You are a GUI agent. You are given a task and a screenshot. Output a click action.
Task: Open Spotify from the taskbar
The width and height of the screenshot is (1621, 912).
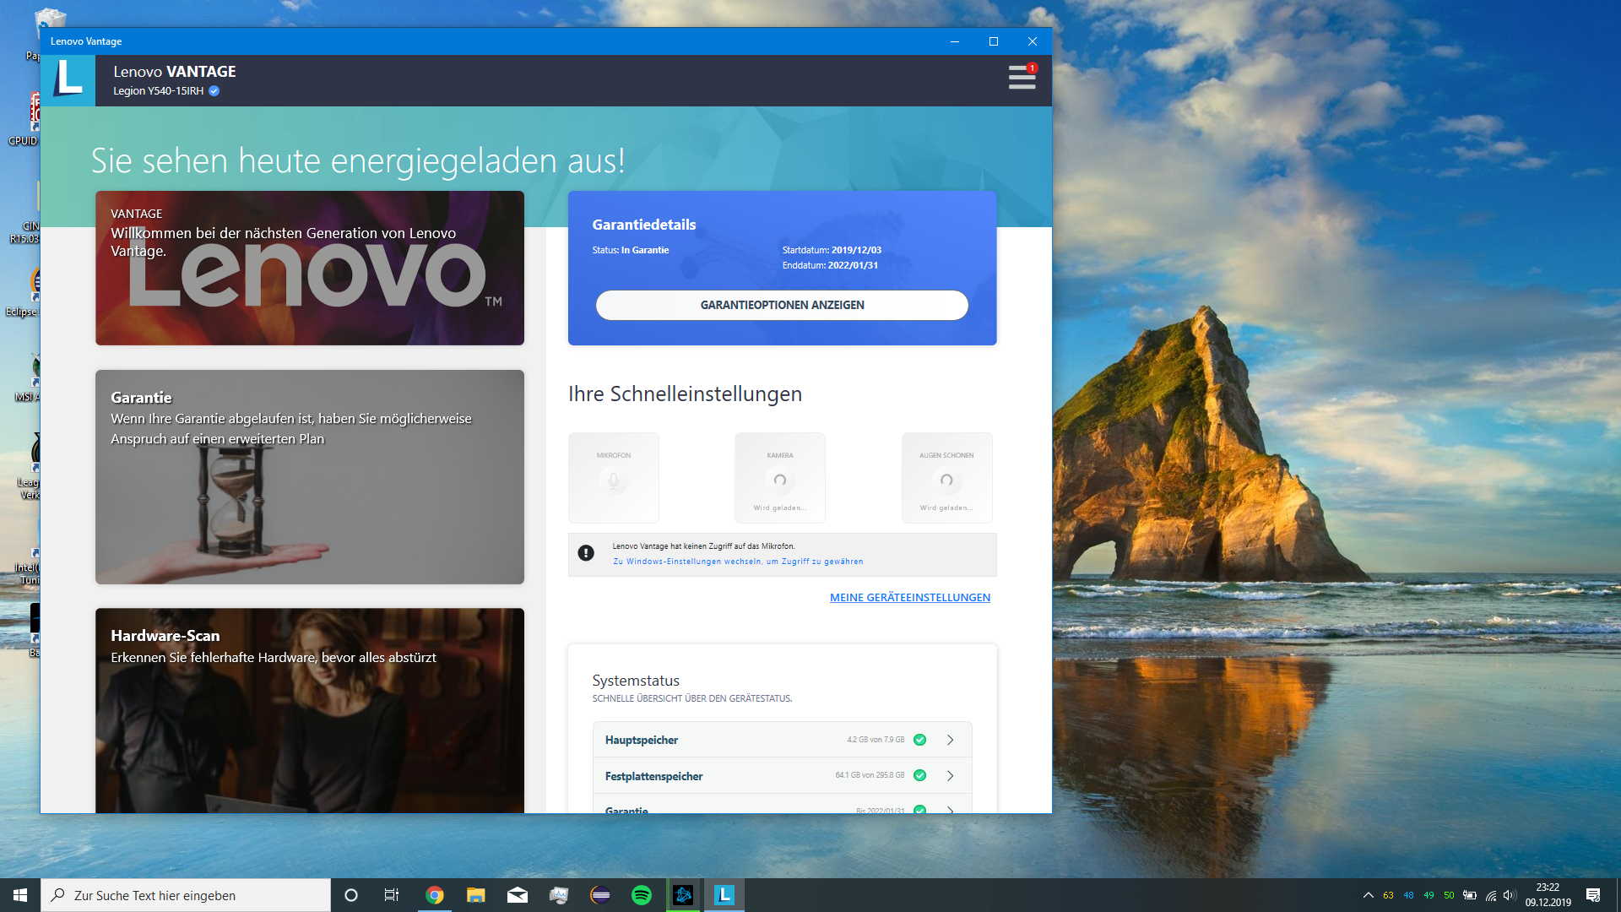click(x=642, y=895)
